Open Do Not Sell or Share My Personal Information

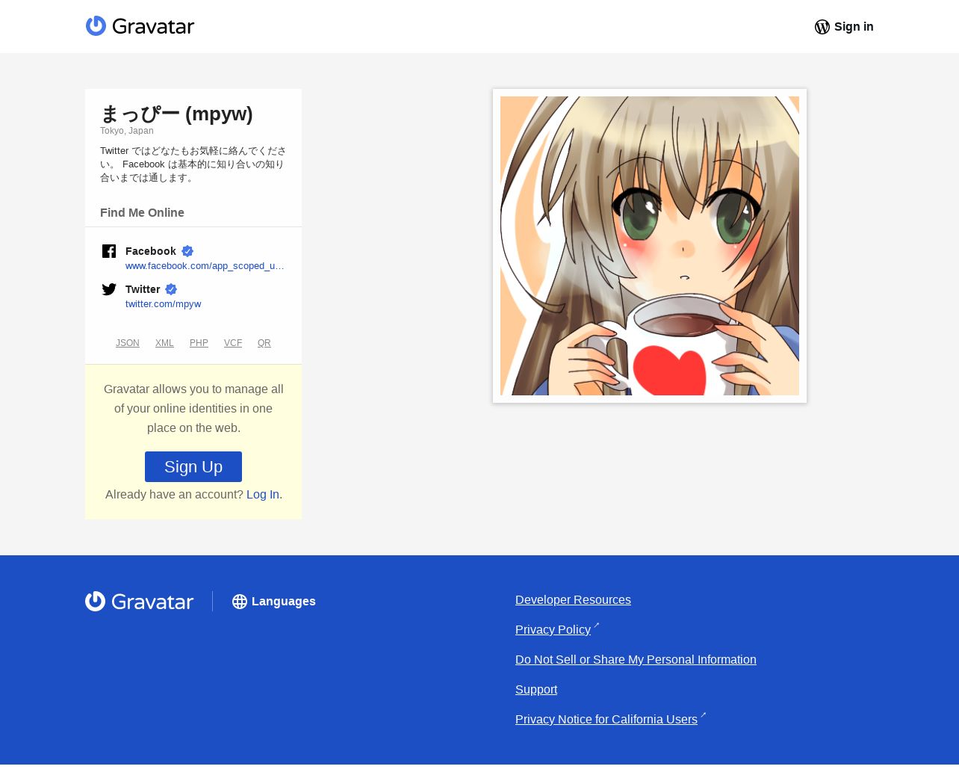tap(636, 660)
